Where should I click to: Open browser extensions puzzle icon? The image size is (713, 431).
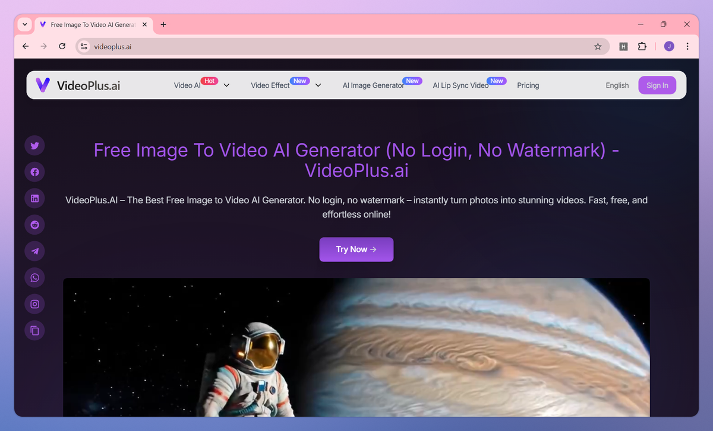pos(642,46)
